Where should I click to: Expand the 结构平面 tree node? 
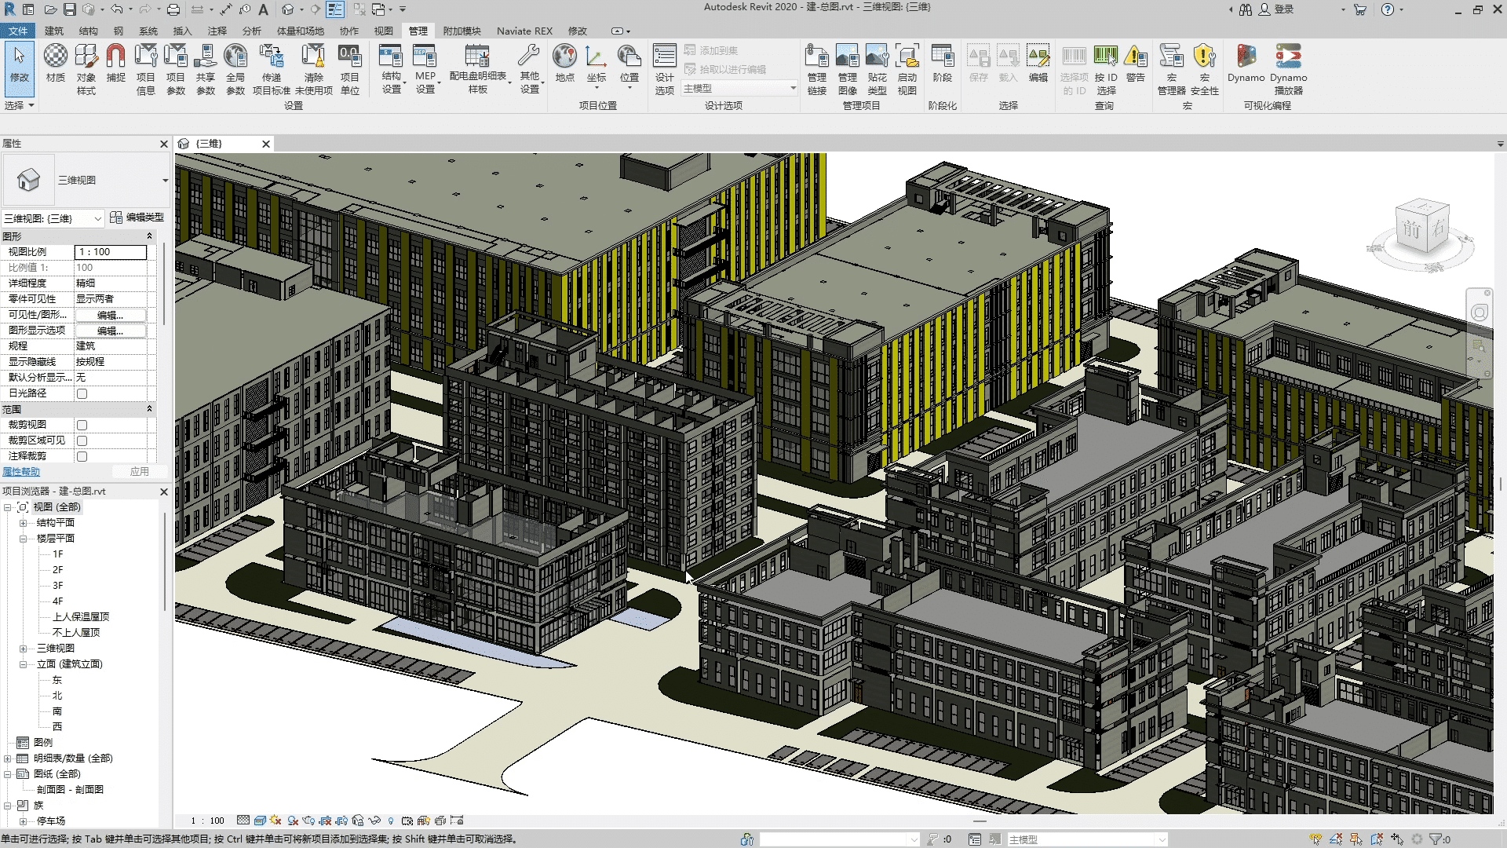(x=24, y=523)
